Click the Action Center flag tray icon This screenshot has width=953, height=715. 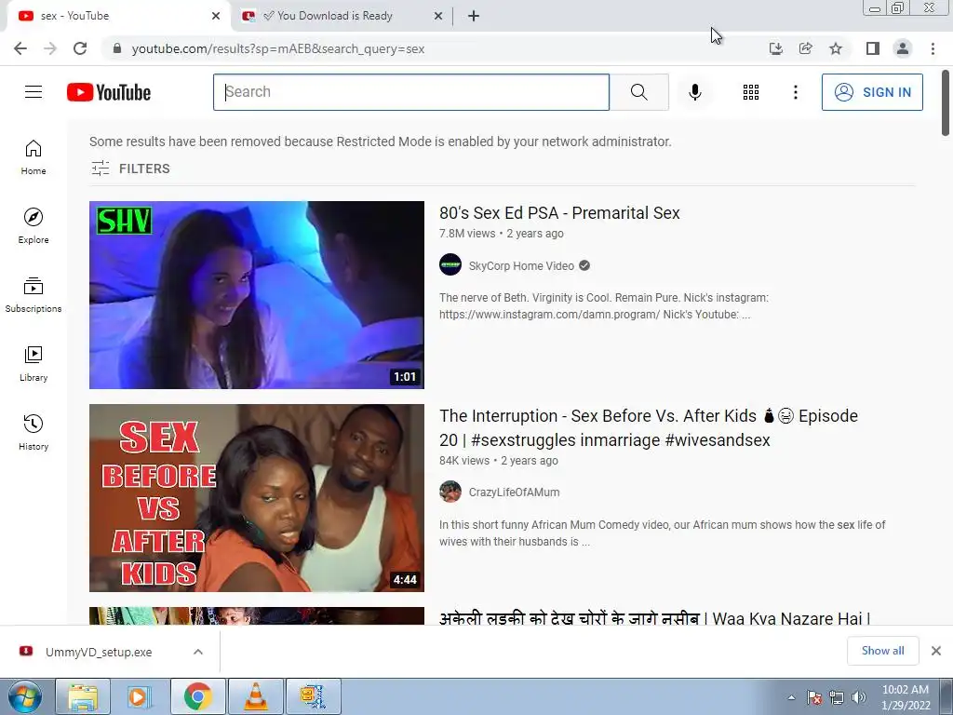point(814,697)
